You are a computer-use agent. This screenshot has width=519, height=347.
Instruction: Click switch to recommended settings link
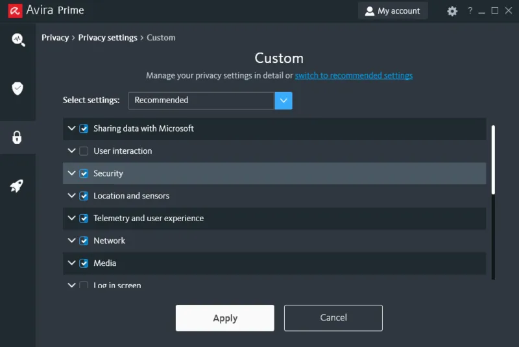point(354,76)
